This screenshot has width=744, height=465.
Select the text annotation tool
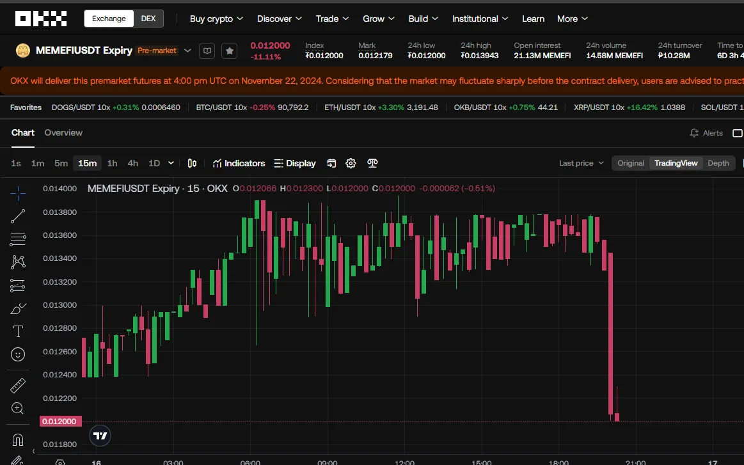(17, 331)
